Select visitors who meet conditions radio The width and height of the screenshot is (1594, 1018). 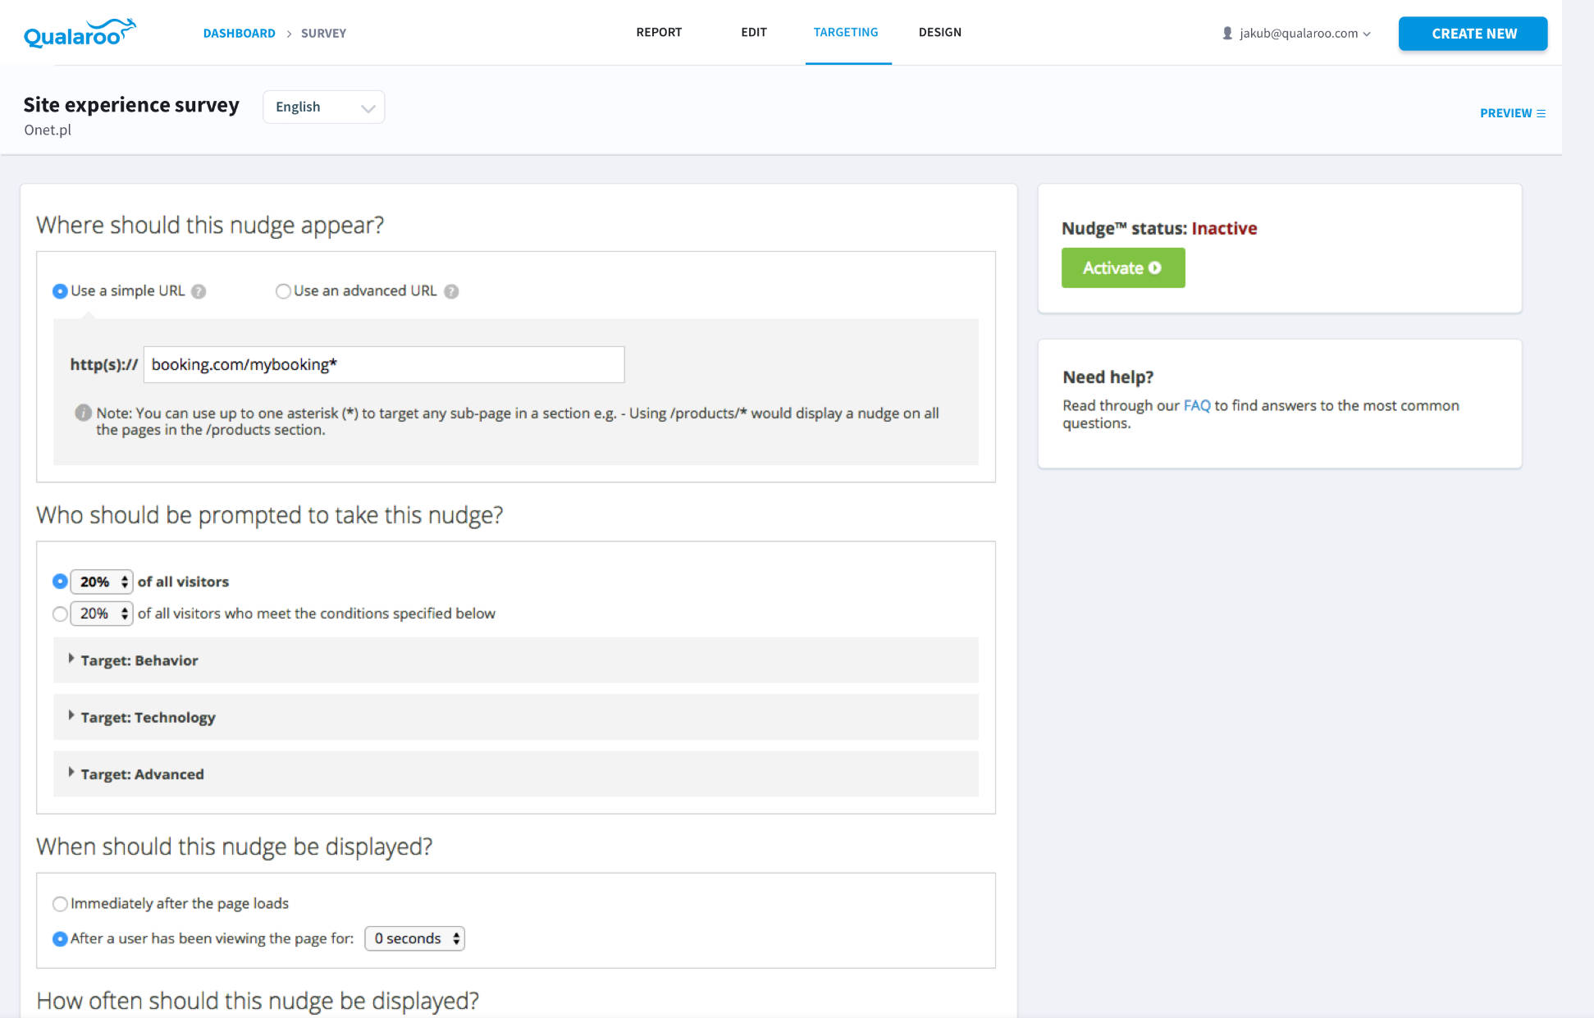pos(60,614)
